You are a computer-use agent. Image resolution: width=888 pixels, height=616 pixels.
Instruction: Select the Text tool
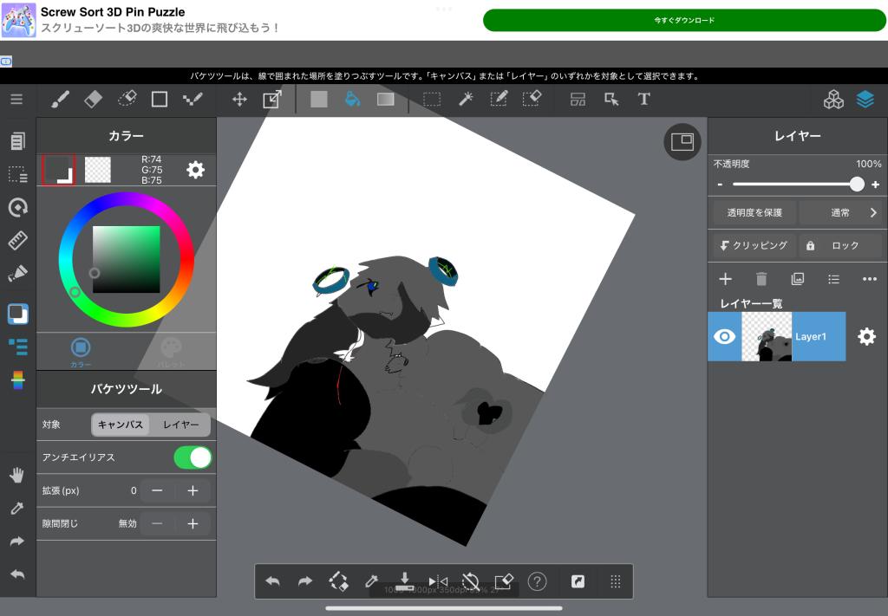point(643,100)
